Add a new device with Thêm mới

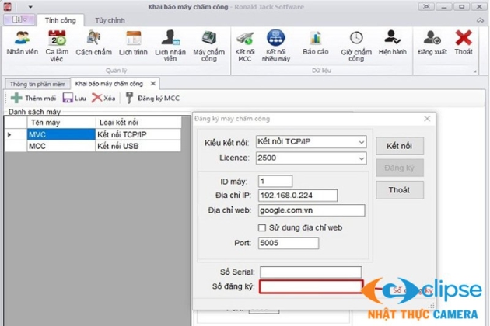click(33, 99)
